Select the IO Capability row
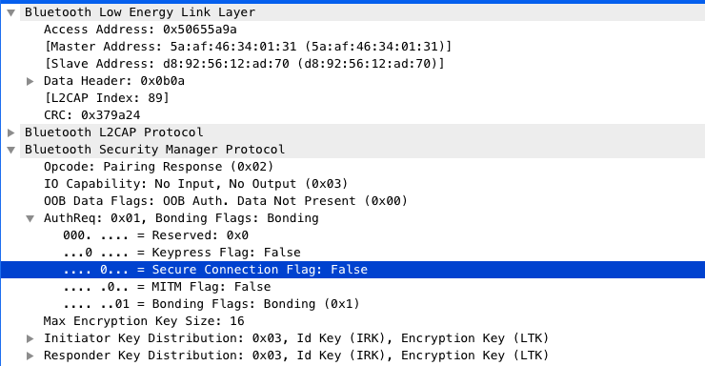Image resolution: width=705 pixels, height=366 pixels. [352, 184]
